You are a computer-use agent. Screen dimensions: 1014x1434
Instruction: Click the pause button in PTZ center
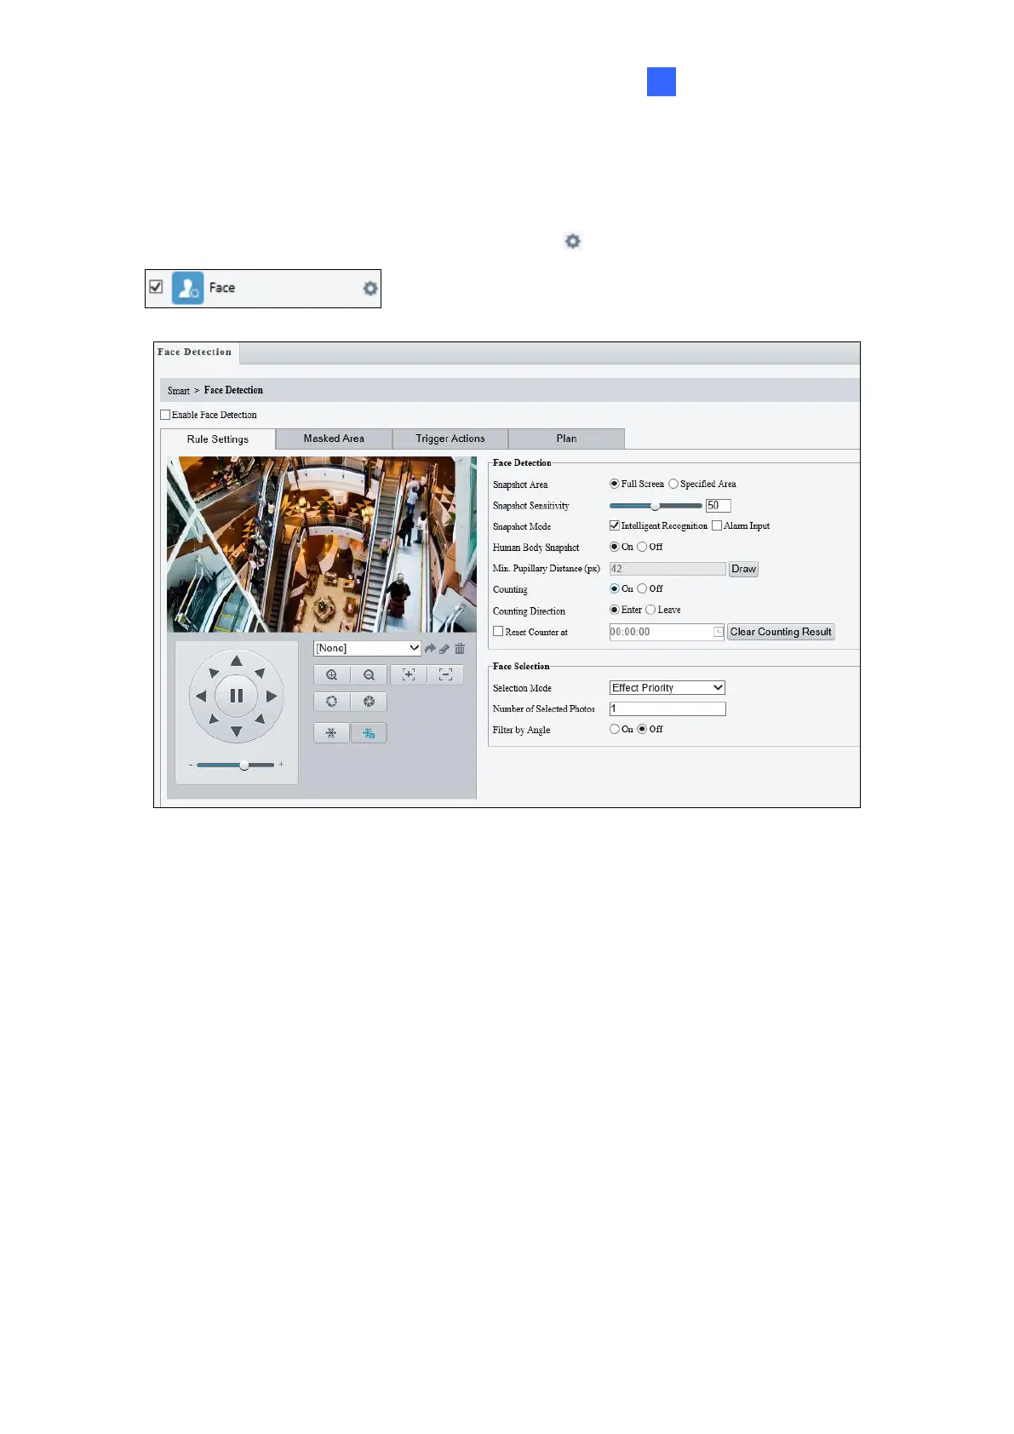(x=237, y=696)
